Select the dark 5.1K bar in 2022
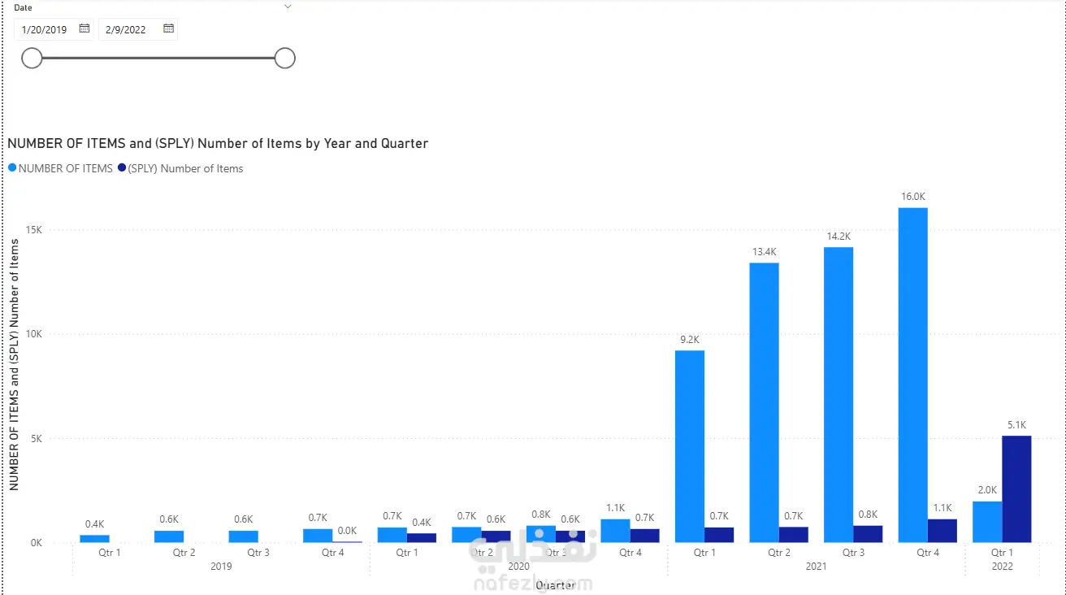Screen dimensions: 1066x595 (1016, 489)
